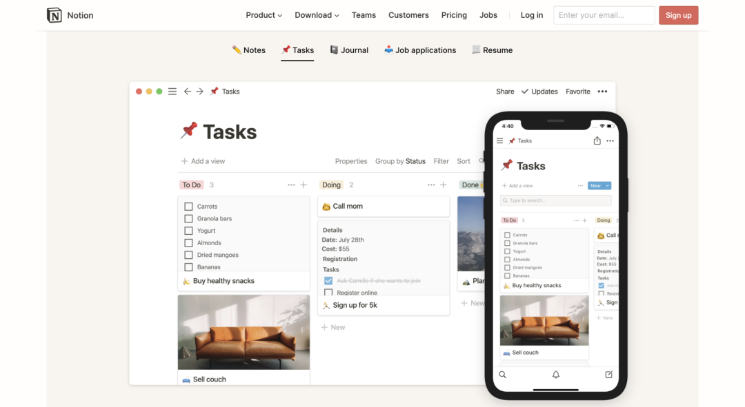Expand the Download dropdown menu
The height and width of the screenshot is (407, 745).
(x=317, y=15)
